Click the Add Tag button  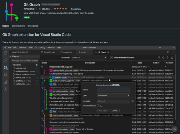[102, 111]
